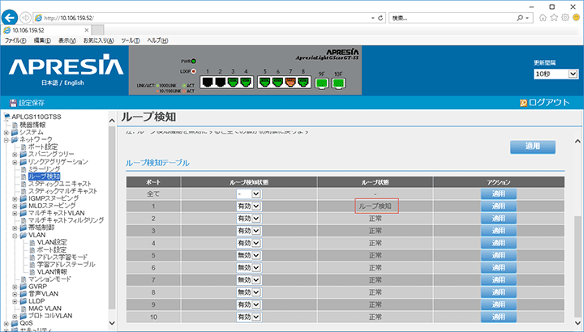This screenshot has width=584, height=332.
Task: Open browser settings gear icon
Action: tap(564, 17)
